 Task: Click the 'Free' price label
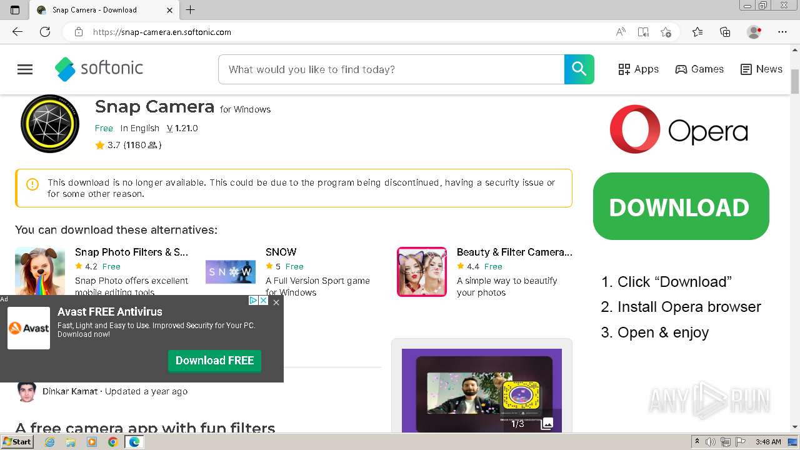point(104,128)
